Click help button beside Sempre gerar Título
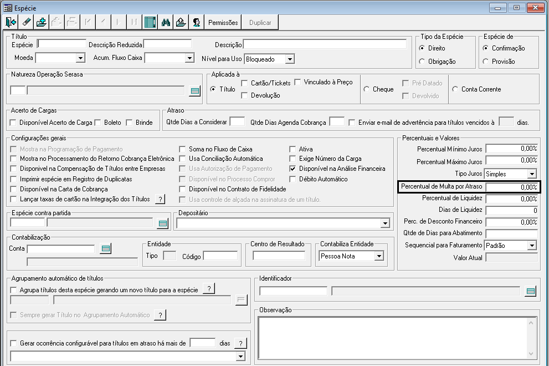Image resolution: width=549 pixels, height=366 pixels. tap(160, 315)
